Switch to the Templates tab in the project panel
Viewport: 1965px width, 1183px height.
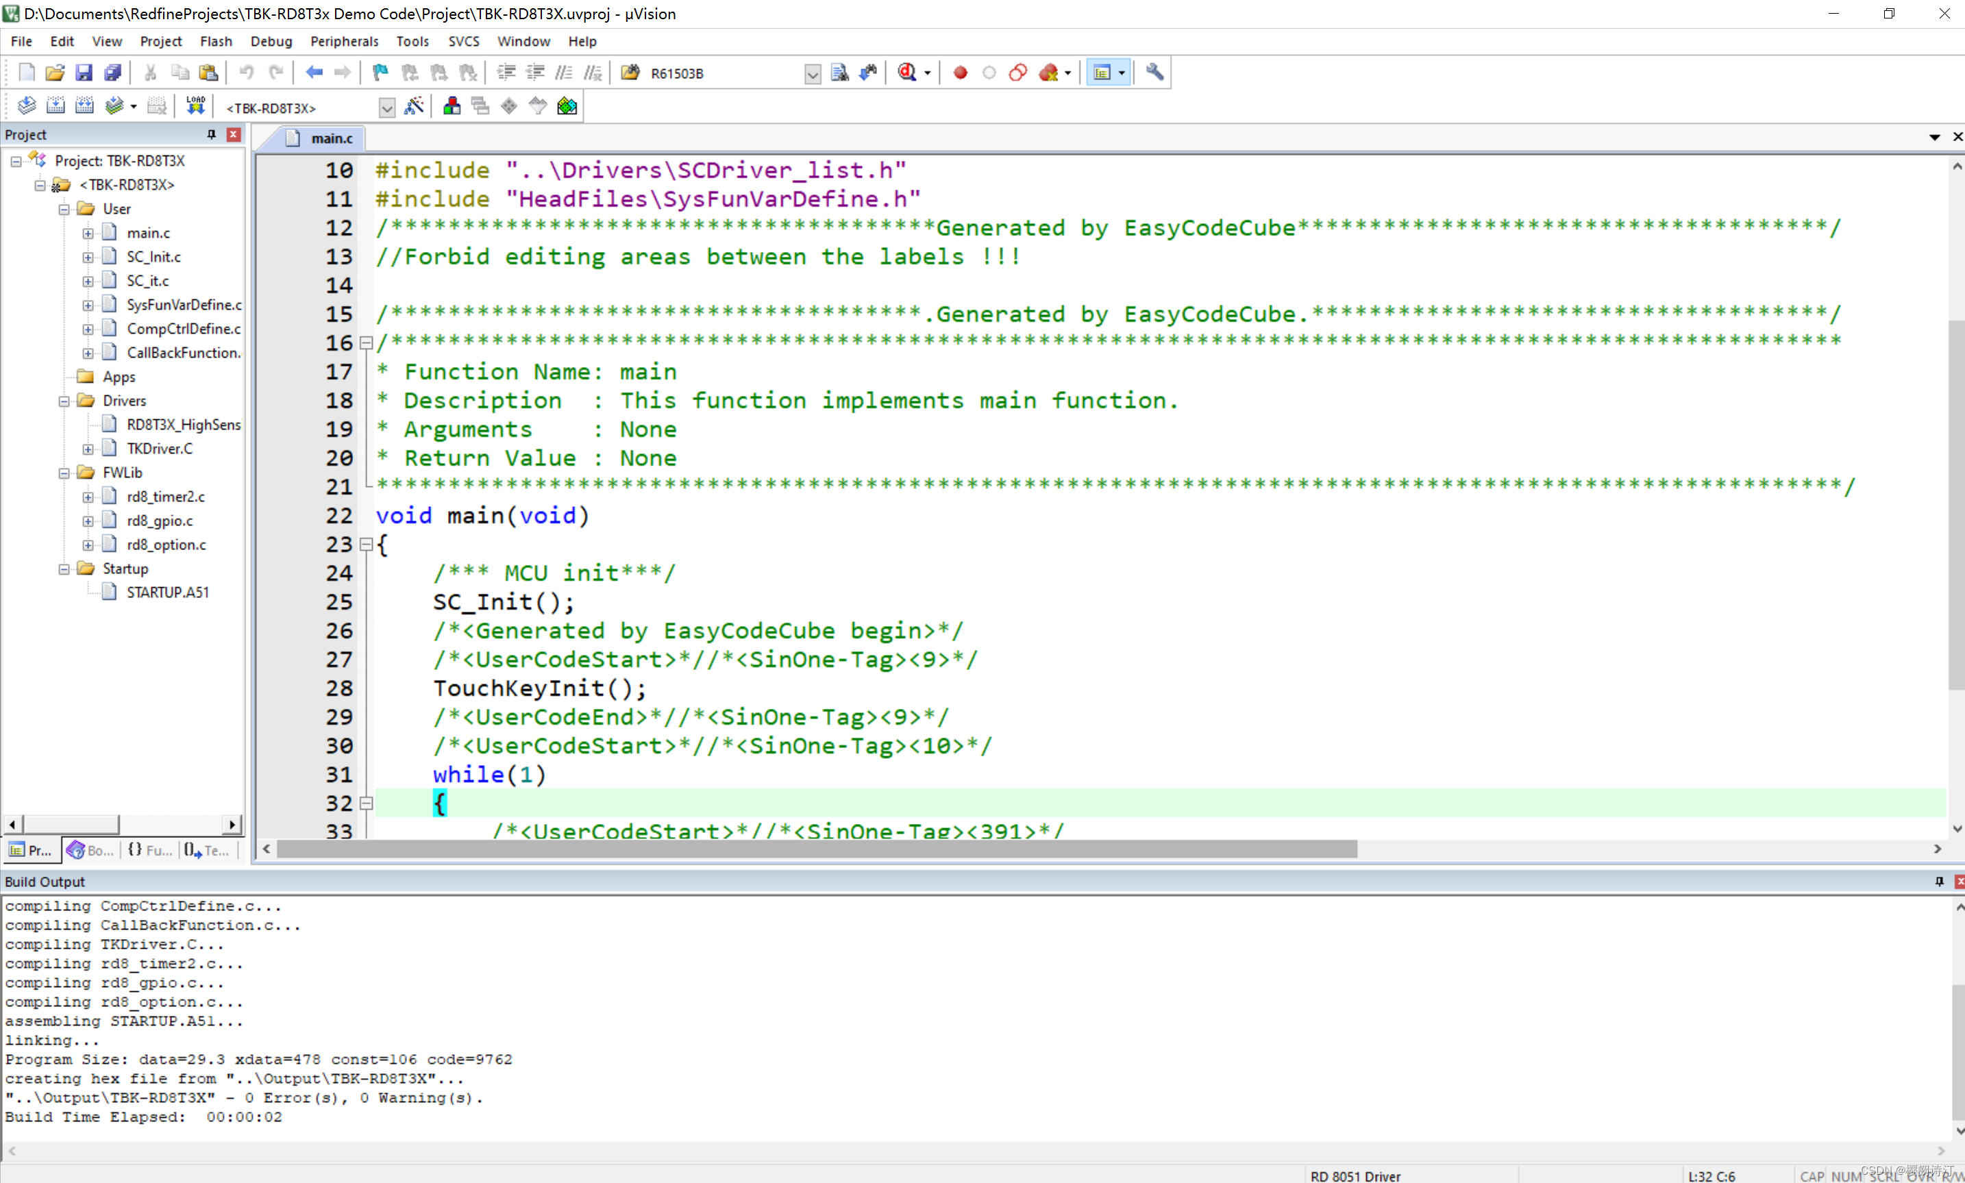pyautogui.click(x=208, y=851)
